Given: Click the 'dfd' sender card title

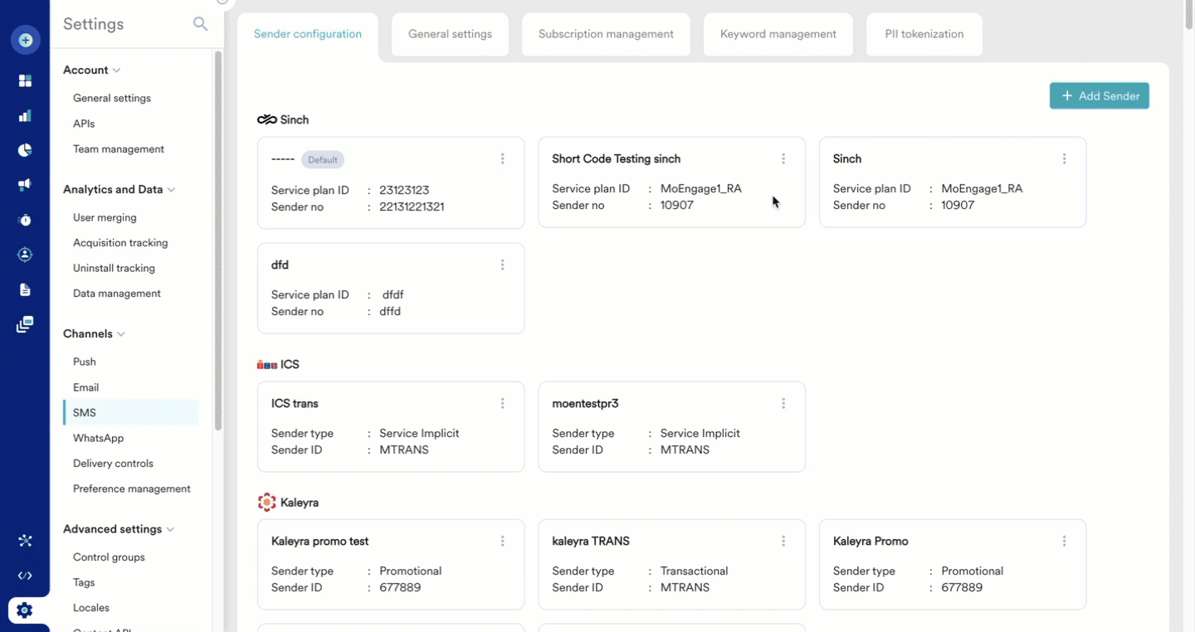Looking at the screenshot, I should coord(280,265).
